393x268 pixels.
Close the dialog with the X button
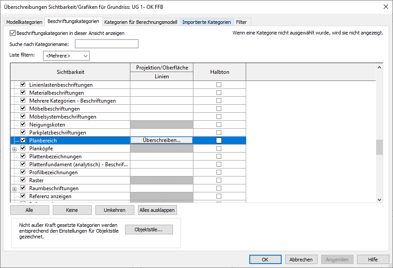384,6
